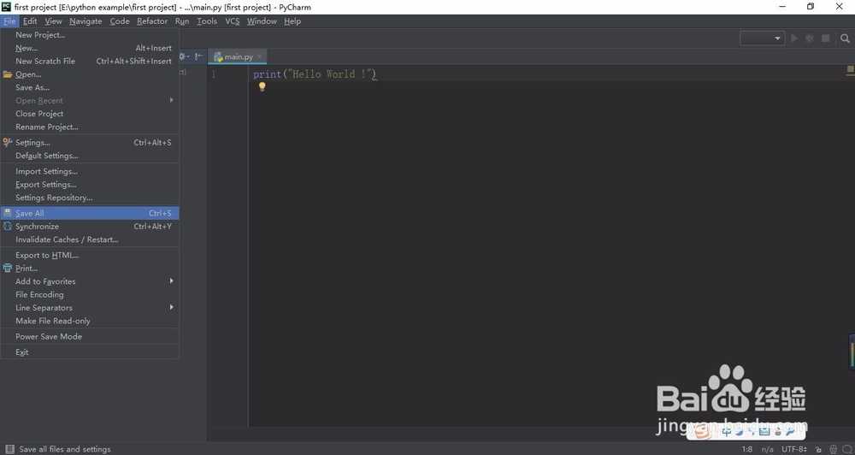Click the read-only lock icon in status bar
Screen dimensions: 855x455
(x=818, y=450)
